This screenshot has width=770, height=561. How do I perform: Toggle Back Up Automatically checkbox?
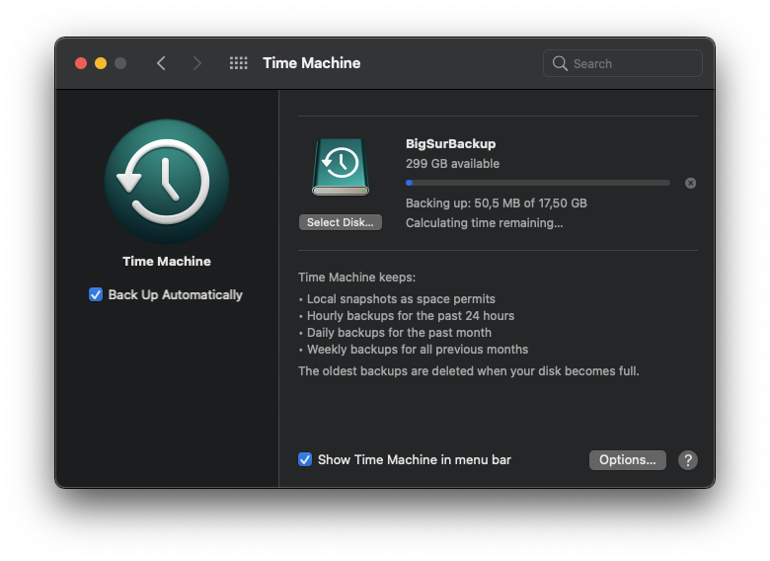(96, 294)
